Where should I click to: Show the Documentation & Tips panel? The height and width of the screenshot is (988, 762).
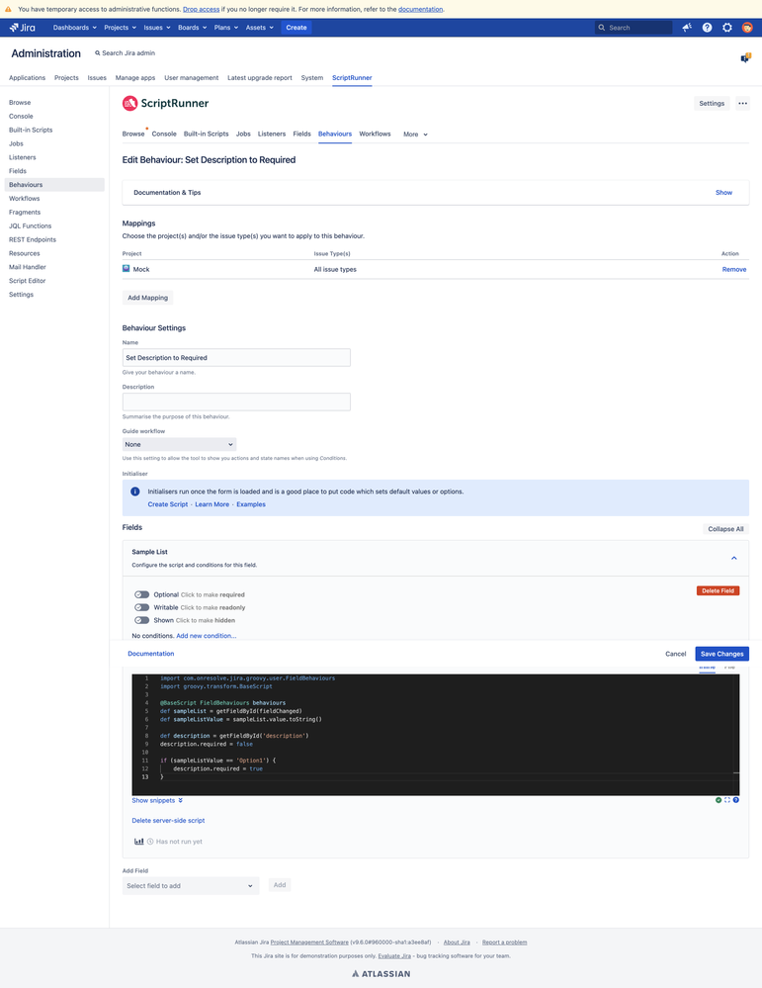723,192
